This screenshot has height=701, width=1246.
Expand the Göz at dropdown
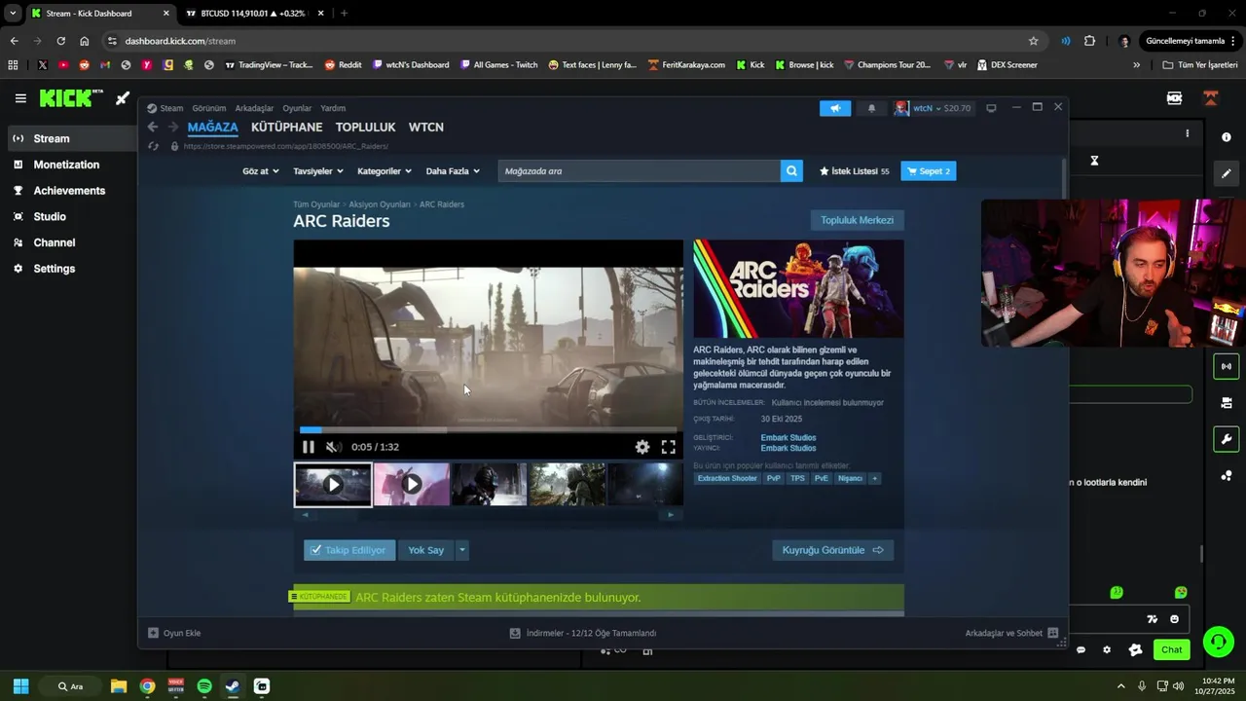[261, 171]
